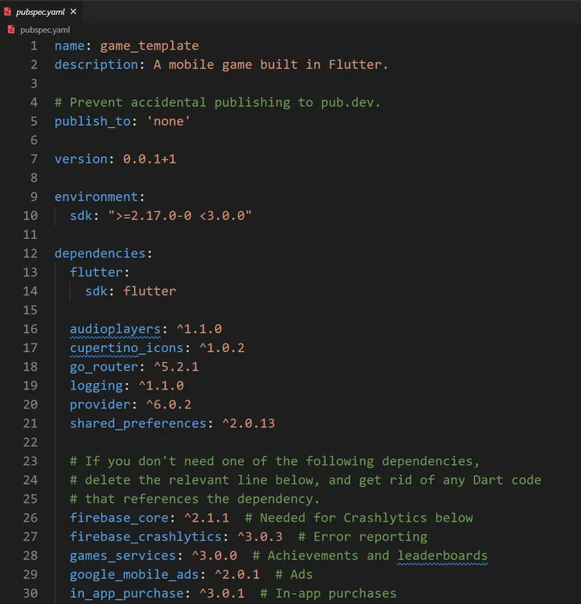This screenshot has width=581, height=604.
Task: Click the 'none' string value
Action: point(168,121)
